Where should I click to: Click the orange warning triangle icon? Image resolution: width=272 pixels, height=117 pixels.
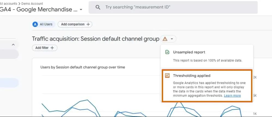pos(165,39)
